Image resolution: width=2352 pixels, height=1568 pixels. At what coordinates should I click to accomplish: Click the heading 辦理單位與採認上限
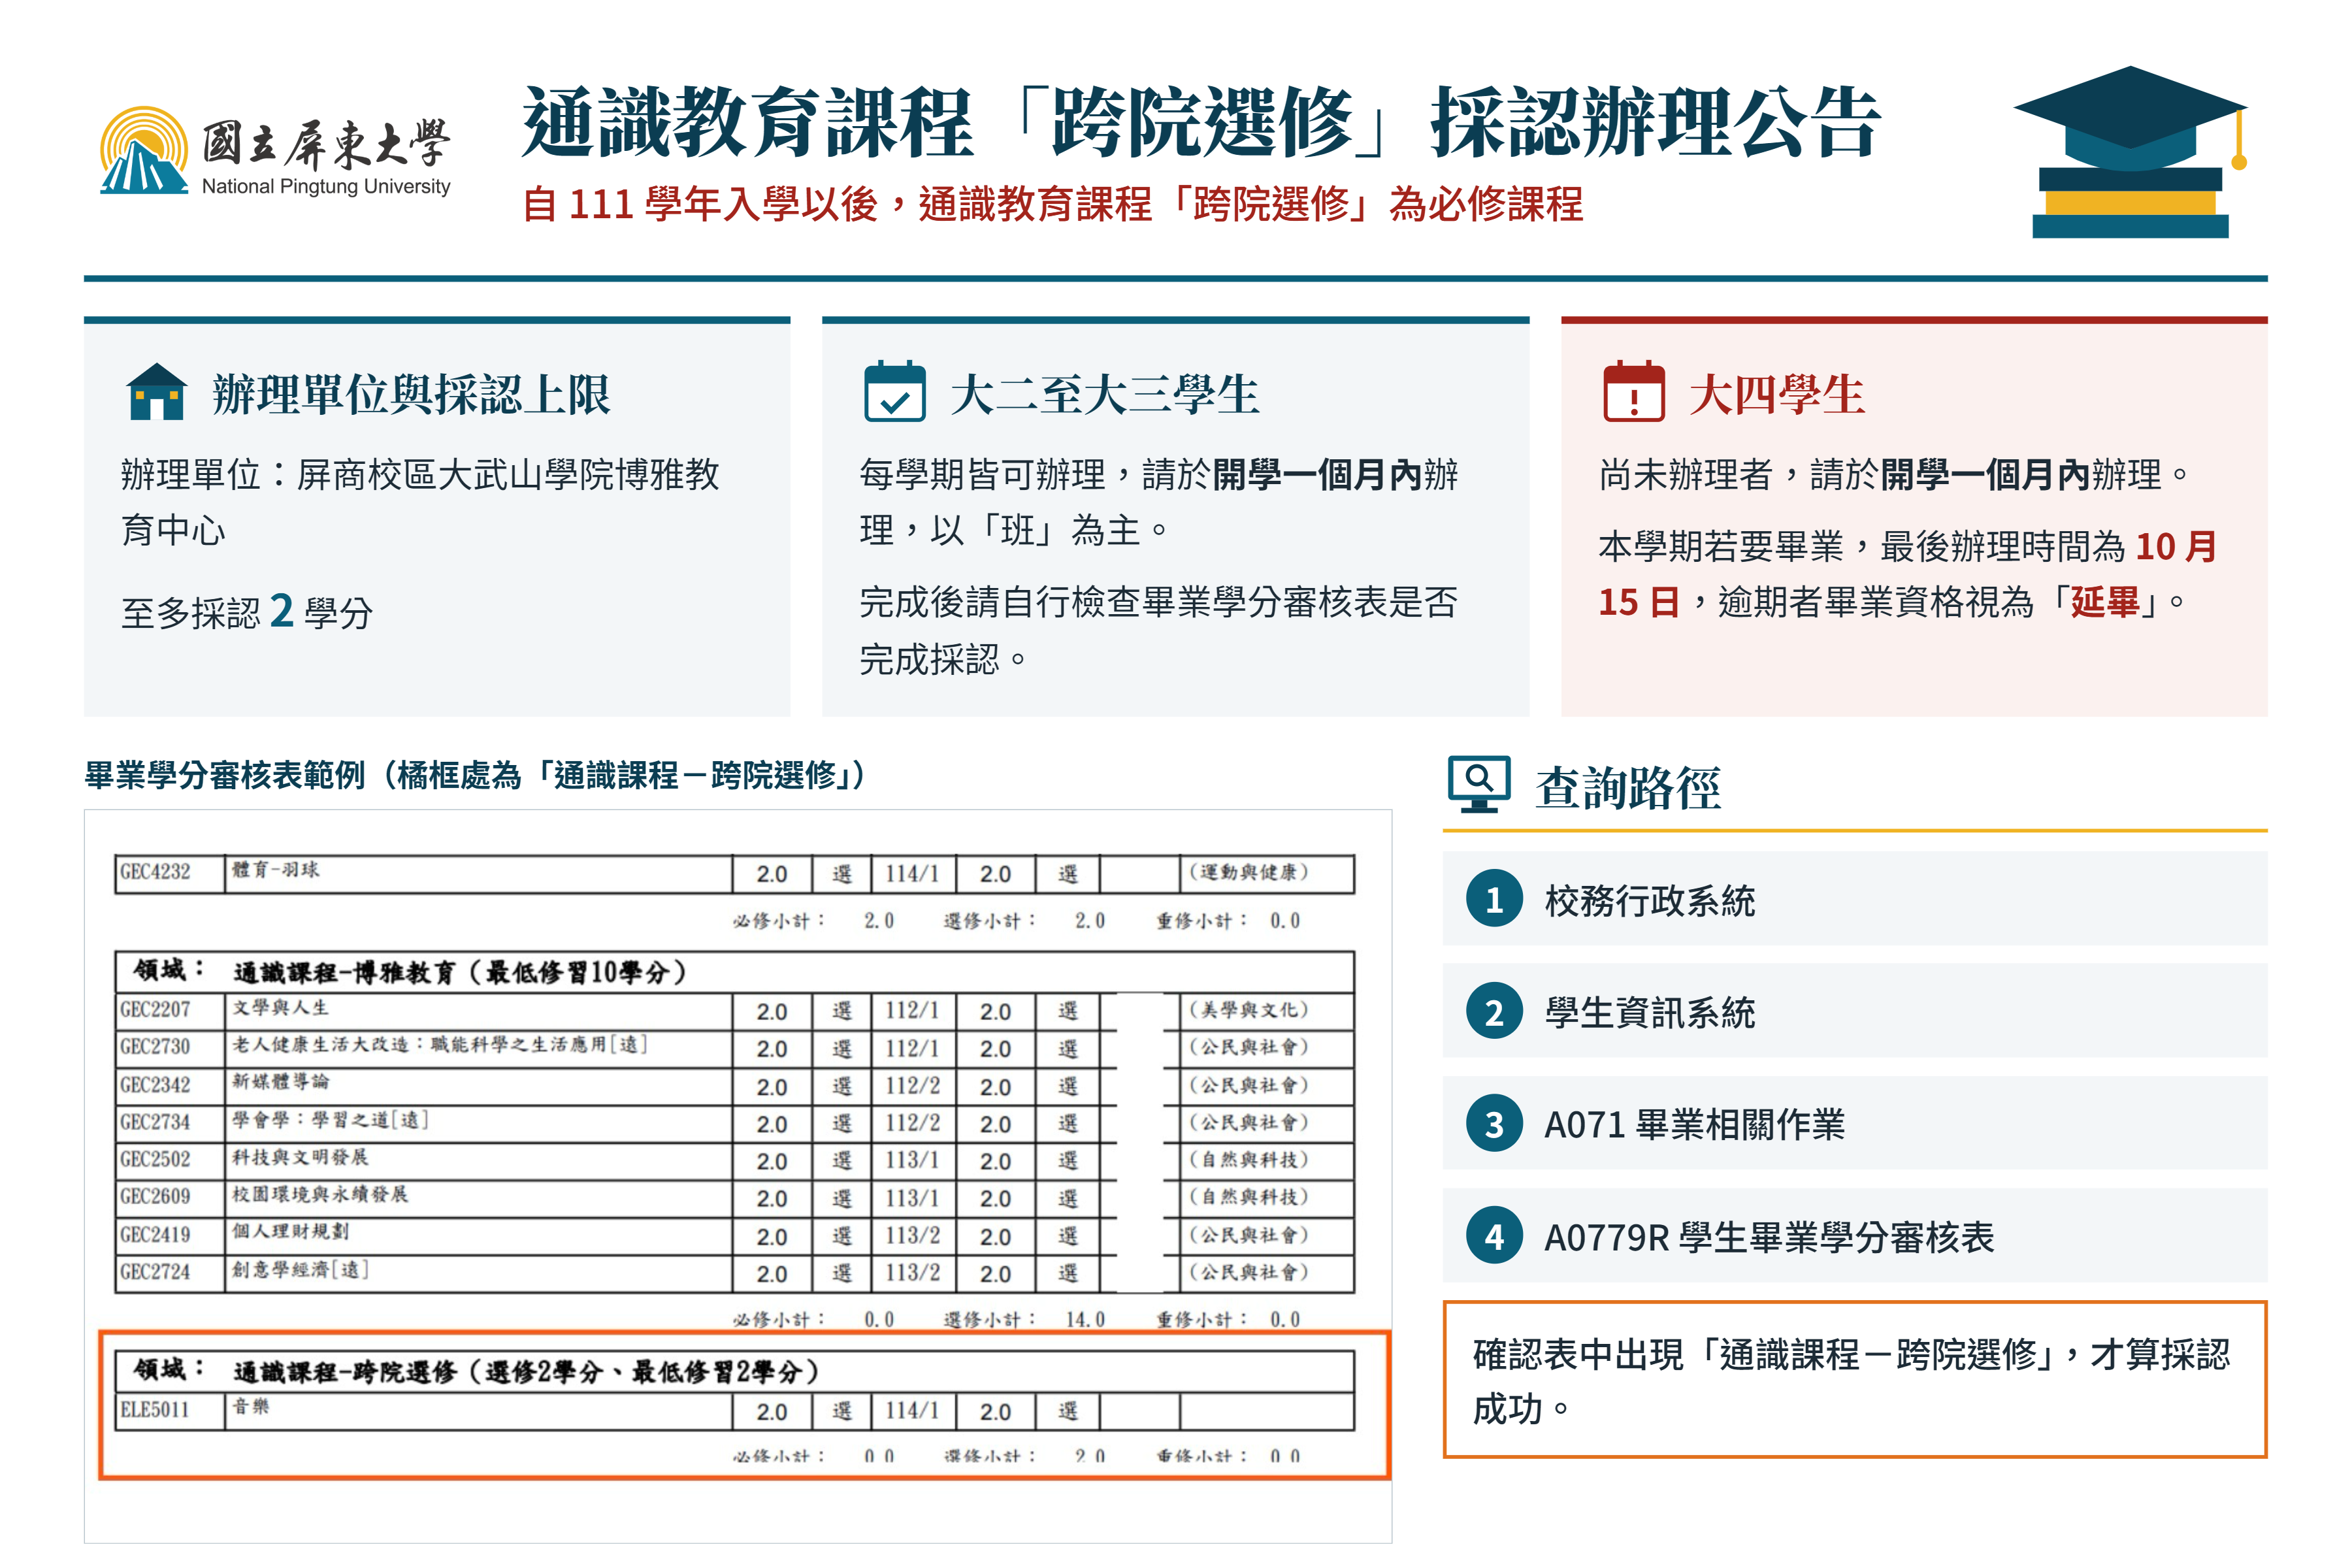click(x=411, y=394)
